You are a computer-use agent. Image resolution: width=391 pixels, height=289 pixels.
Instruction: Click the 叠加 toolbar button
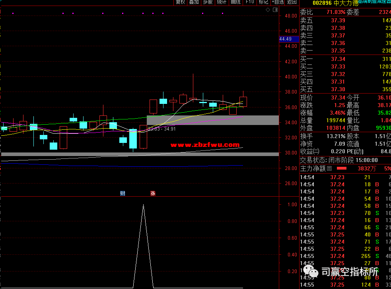(x=194, y=2)
